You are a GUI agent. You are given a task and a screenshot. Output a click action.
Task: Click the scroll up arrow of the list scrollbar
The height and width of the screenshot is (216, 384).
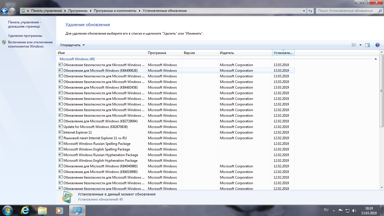[x=381, y=52]
